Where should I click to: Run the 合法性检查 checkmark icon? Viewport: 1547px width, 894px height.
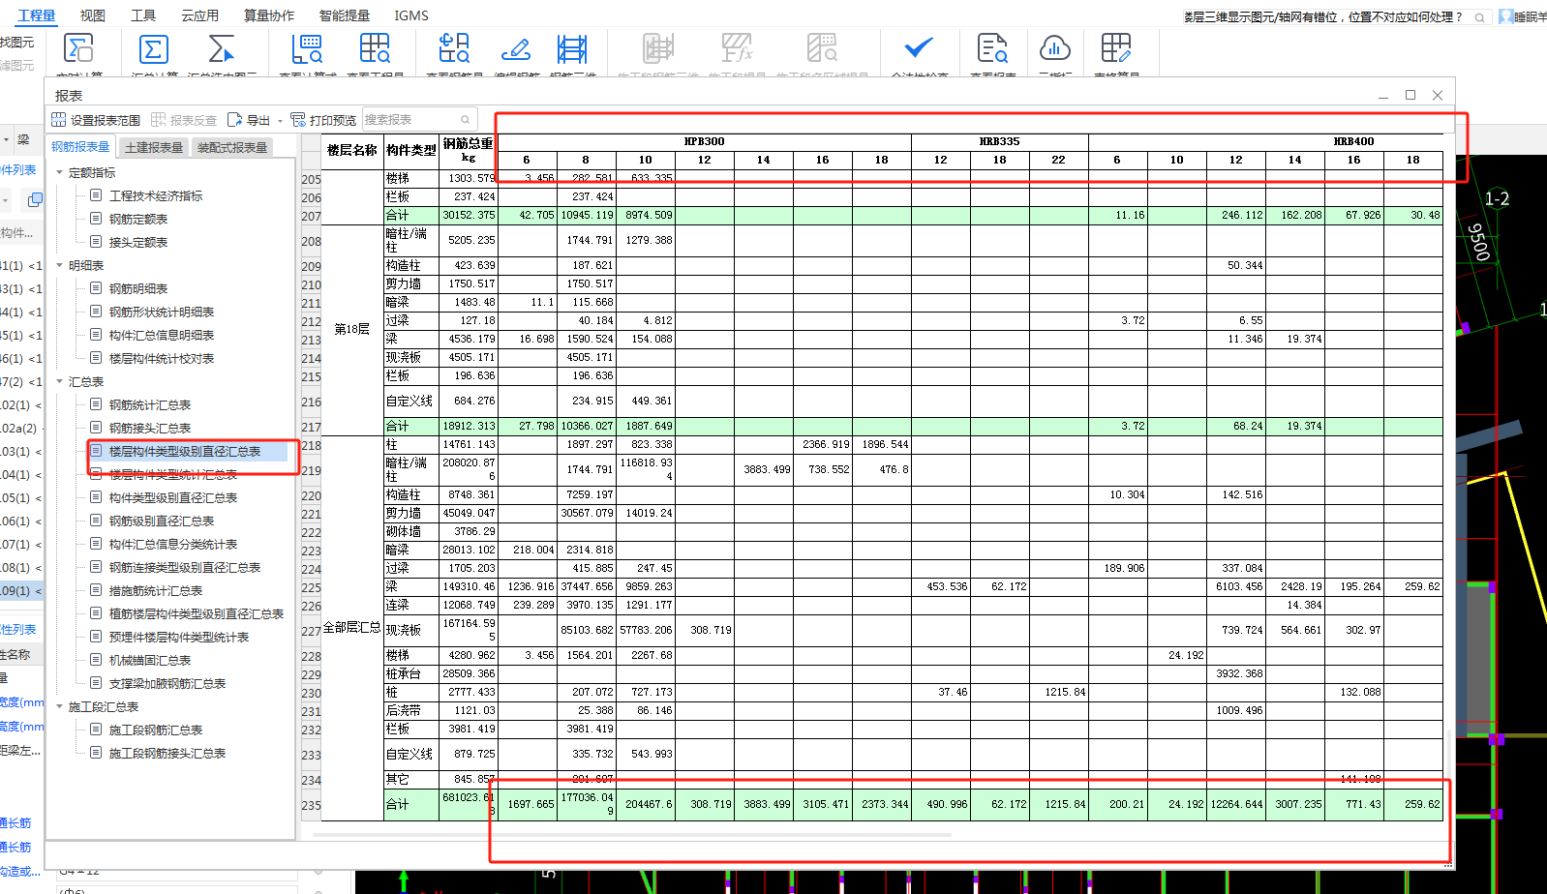click(919, 47)
